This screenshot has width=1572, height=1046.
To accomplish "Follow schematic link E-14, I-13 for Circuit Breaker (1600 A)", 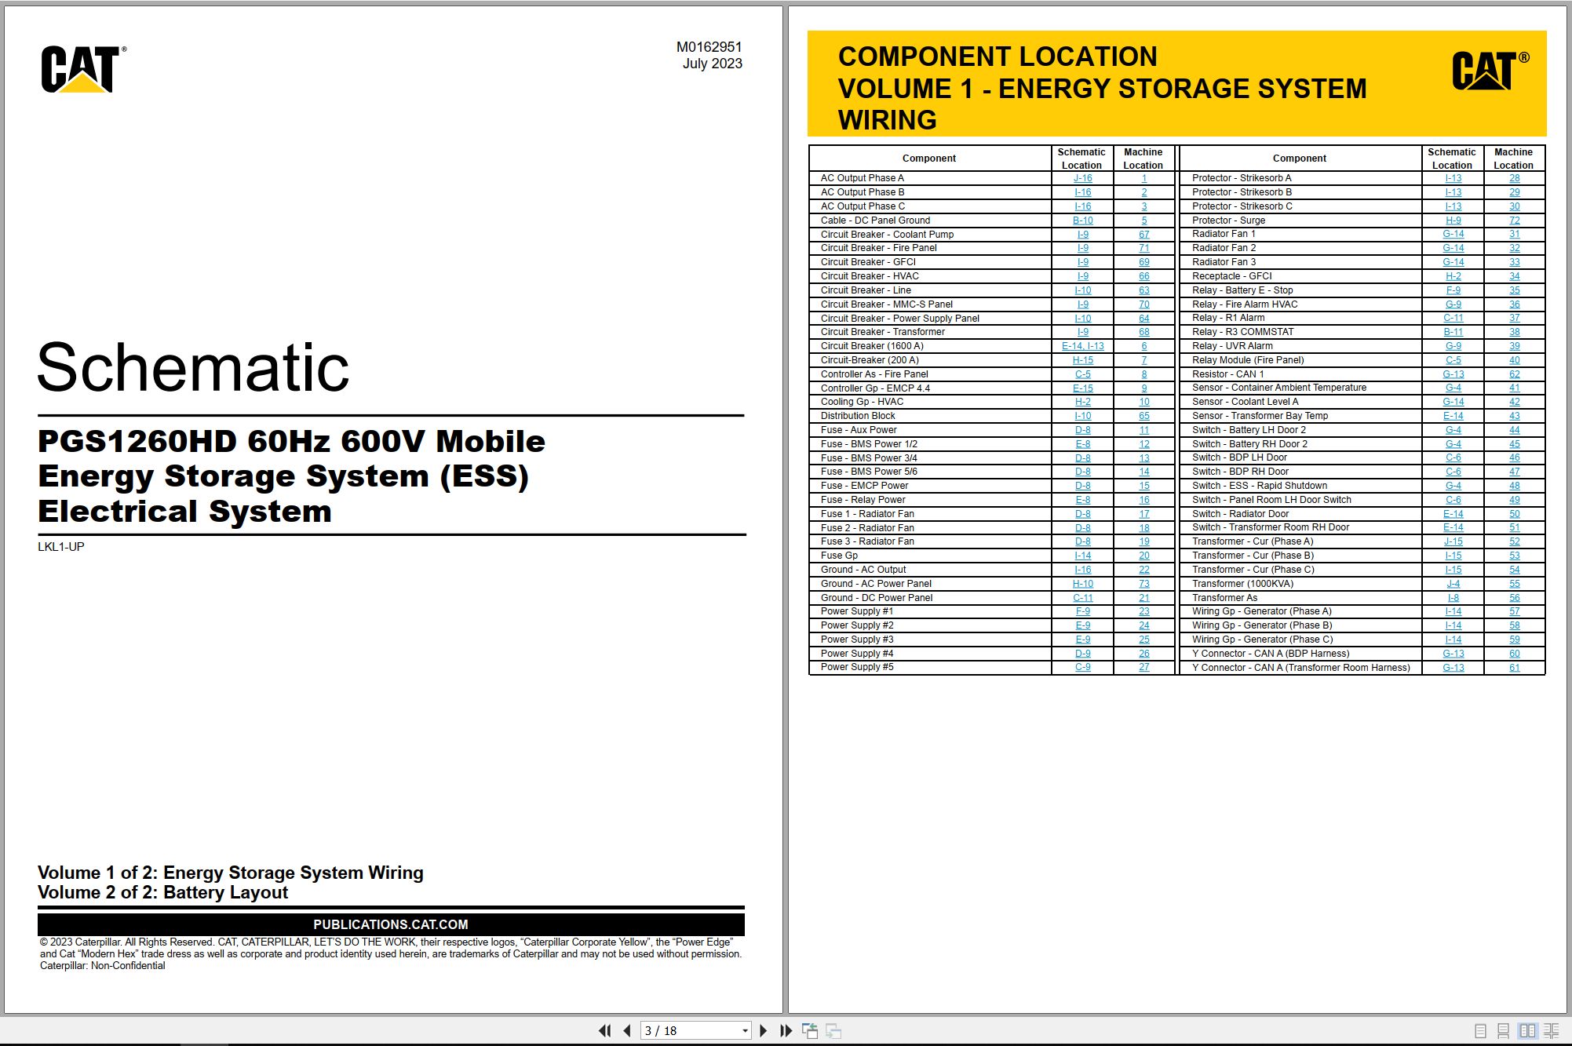I will click(1082, 346).
